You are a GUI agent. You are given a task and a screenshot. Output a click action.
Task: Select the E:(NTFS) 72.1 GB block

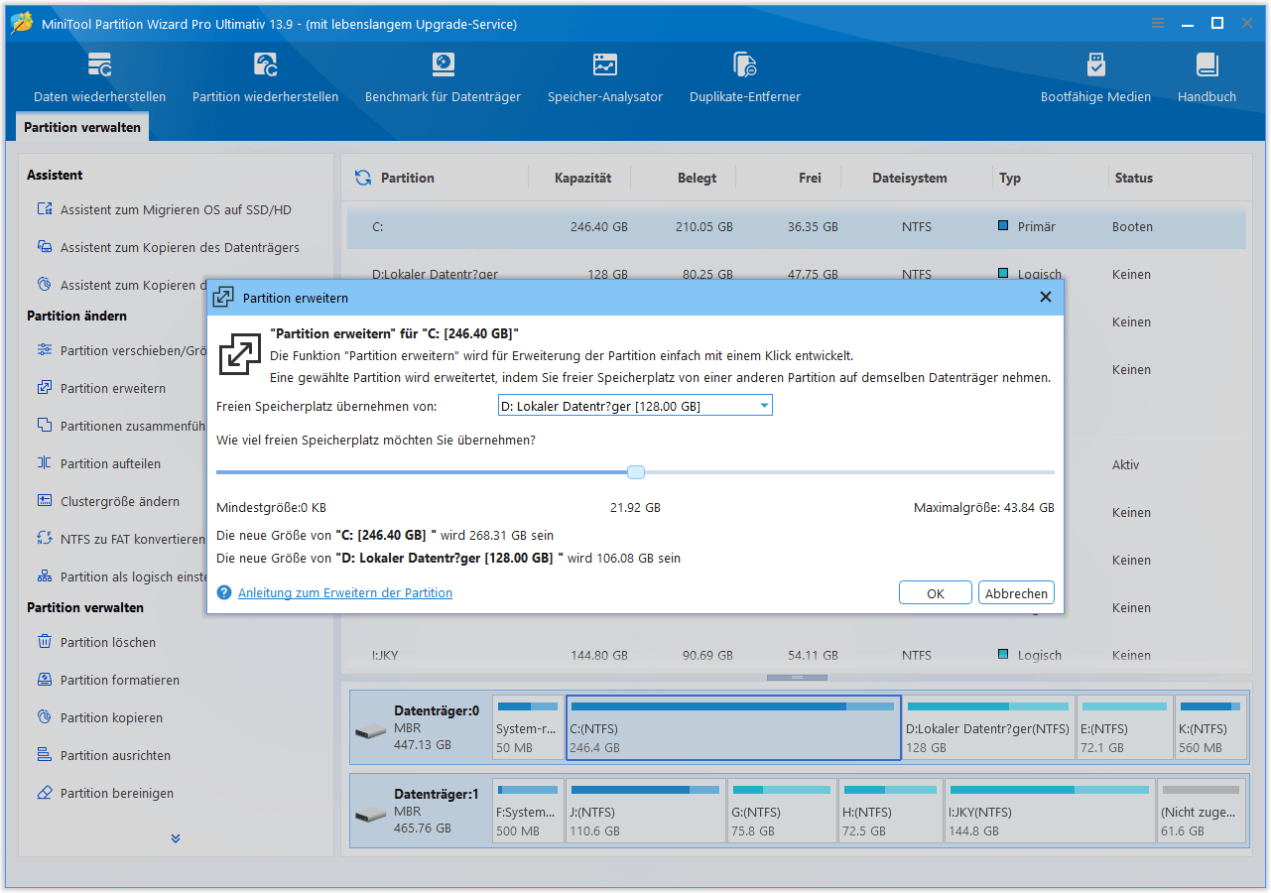click(x=1125, y=727)
